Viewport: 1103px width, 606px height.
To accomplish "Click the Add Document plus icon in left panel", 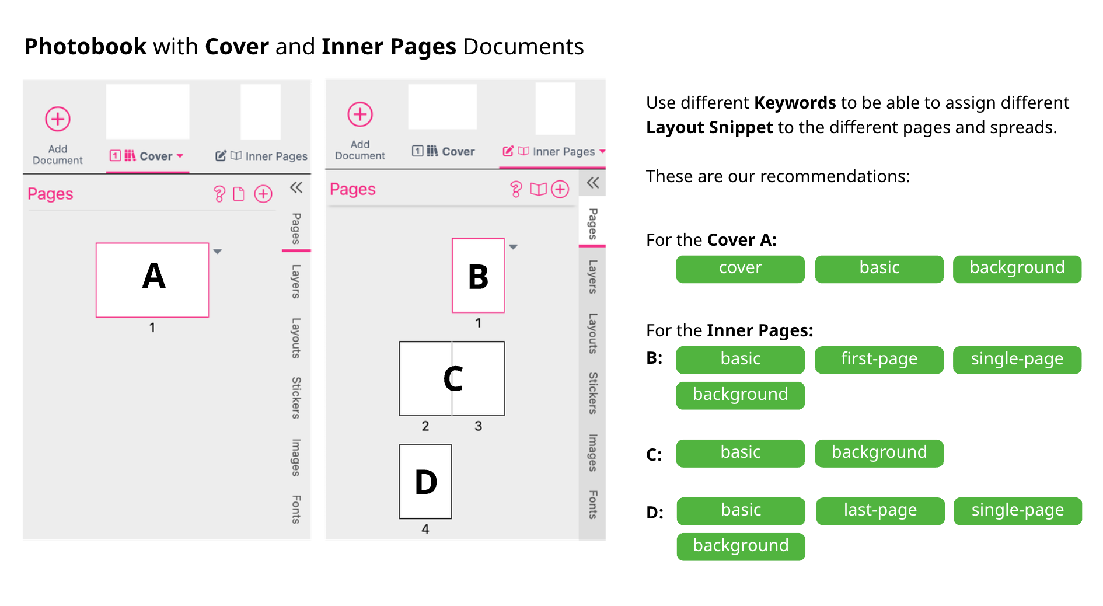I will pos(58,119).
